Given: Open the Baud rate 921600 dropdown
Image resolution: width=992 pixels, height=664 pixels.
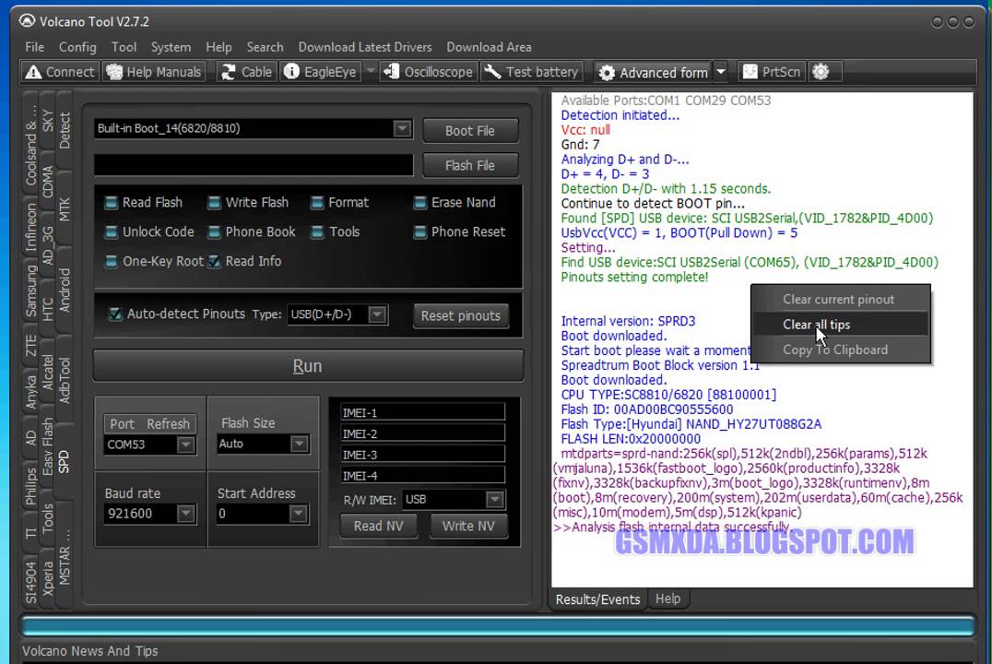Looking at the screenshot, I should point(185,514).
